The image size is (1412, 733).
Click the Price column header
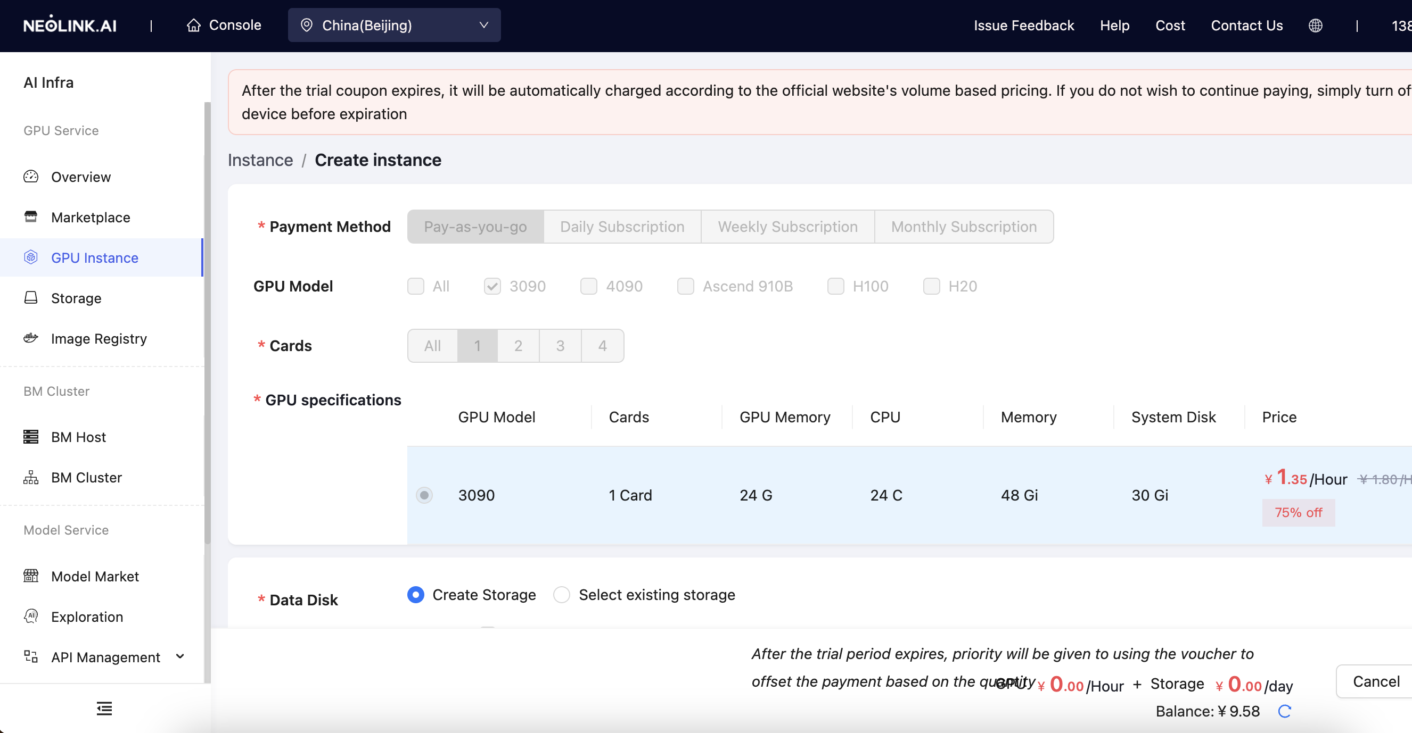coord(1279,417)
